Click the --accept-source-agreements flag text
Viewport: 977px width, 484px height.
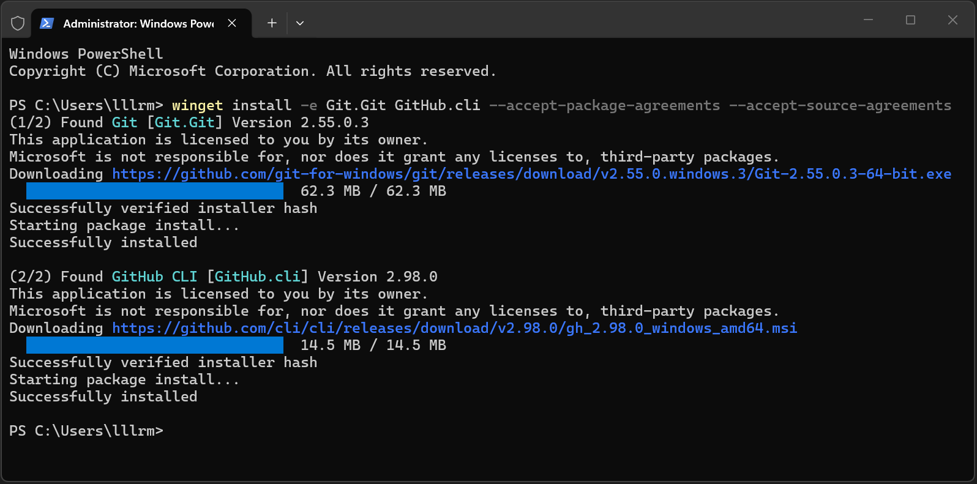coord(840,105)
